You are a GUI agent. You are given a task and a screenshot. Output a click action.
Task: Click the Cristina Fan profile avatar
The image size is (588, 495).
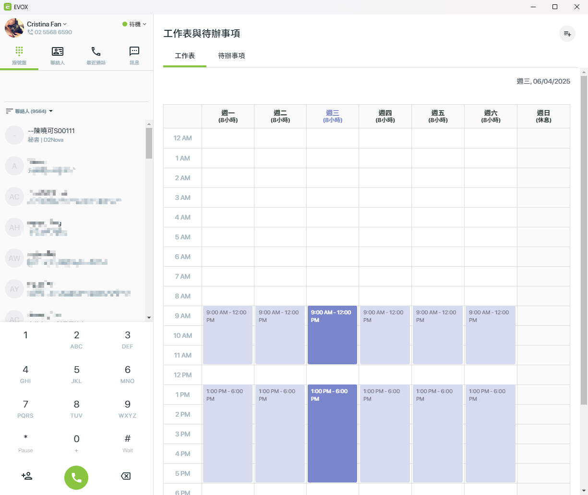pyautogui.click(x=14, y=28)
